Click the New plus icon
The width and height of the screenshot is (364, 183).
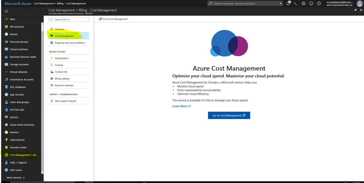6,19
